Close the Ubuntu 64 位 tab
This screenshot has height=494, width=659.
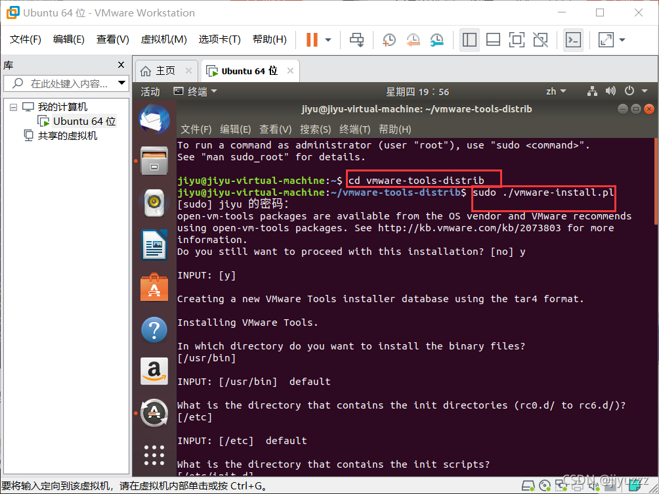[290, 71]
